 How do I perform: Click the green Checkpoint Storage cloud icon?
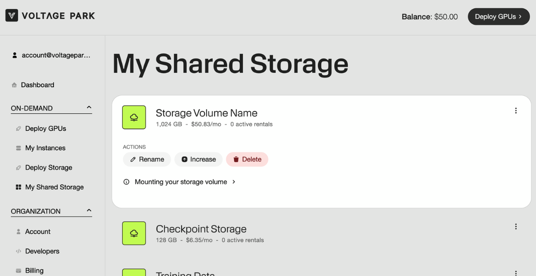pos(134,233)
